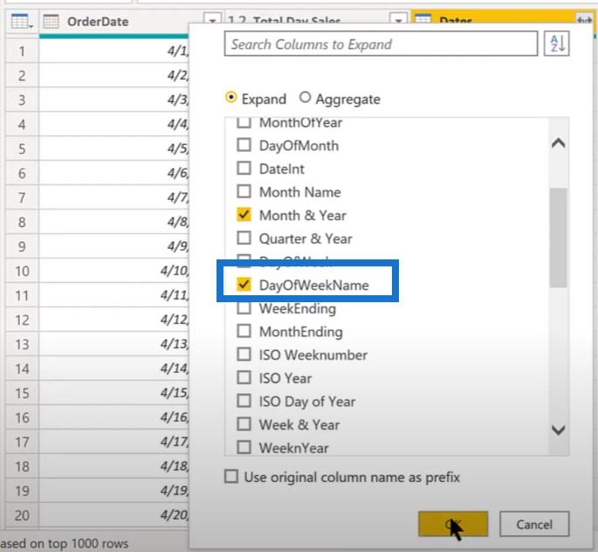The width and height of the screenshot is (598, 552).
Task: Click the A-Z sort columns icon
Action: (x=557, y=44)
